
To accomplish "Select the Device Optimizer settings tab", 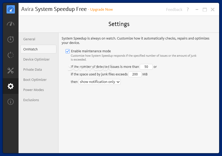I will coord(36,60).
